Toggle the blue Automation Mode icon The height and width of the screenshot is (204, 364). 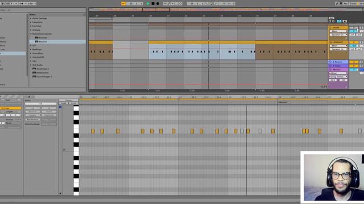[x=339, y=21]
